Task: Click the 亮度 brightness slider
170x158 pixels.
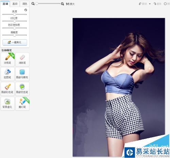Action: pos(15,14)
